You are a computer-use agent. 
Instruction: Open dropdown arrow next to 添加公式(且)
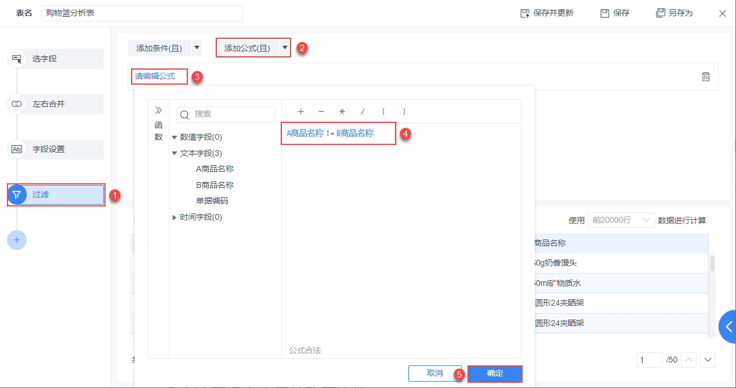[x=285, y=48]
